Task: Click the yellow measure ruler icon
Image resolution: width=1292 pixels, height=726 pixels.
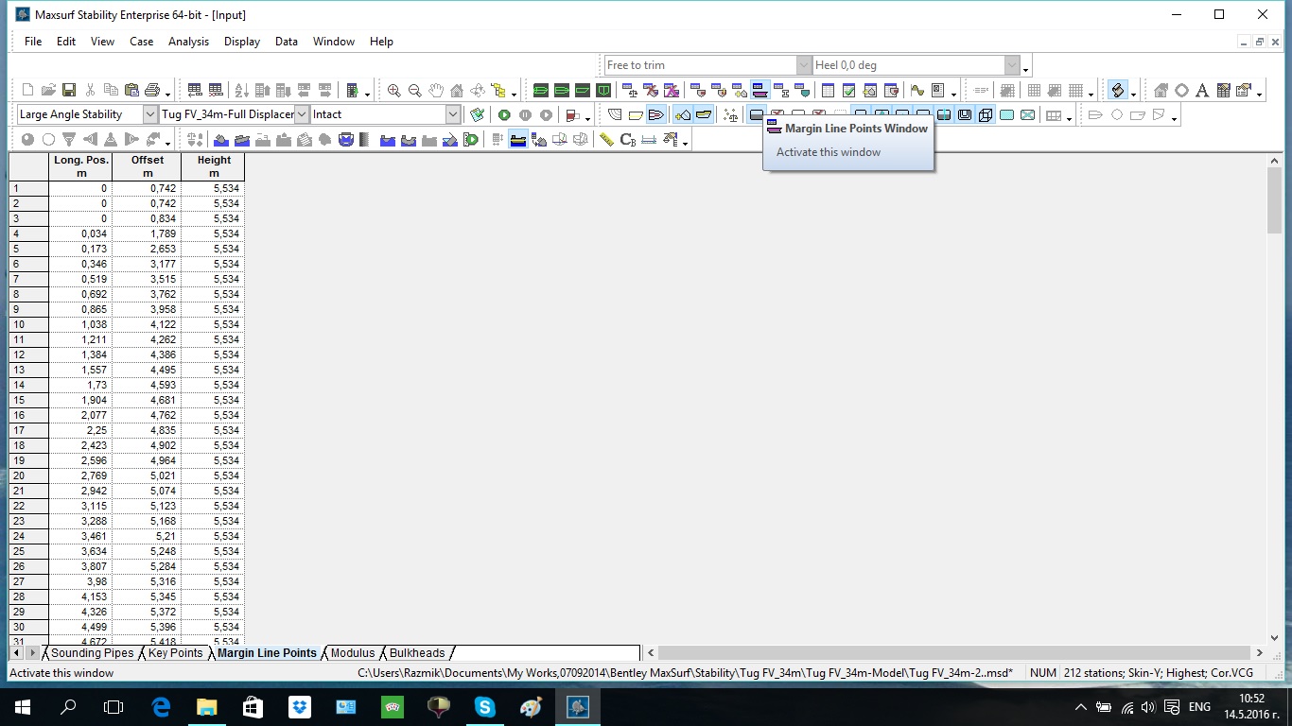Action: click(606, 140)
